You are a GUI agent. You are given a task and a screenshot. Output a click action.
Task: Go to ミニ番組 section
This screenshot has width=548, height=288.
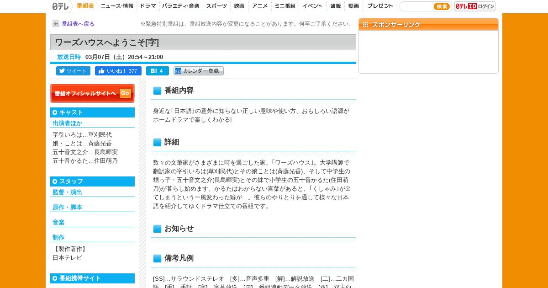click(x=285, y=6)
